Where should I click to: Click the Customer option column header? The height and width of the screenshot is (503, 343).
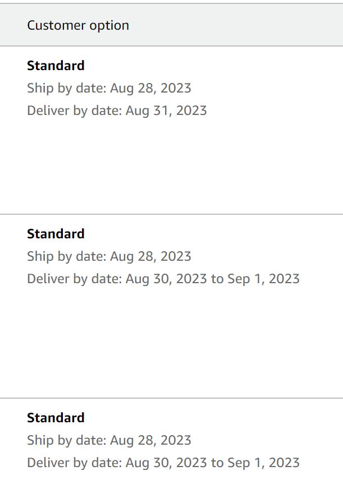click(78, 25)
